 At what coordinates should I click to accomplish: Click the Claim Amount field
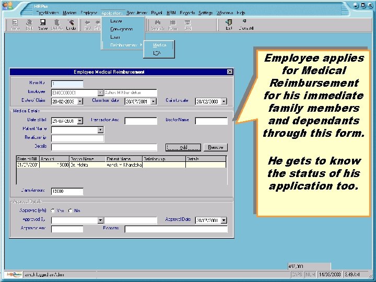[x=67, y=191]
